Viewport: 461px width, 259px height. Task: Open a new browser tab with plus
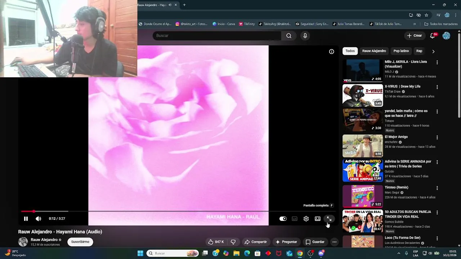pos(184,5)
